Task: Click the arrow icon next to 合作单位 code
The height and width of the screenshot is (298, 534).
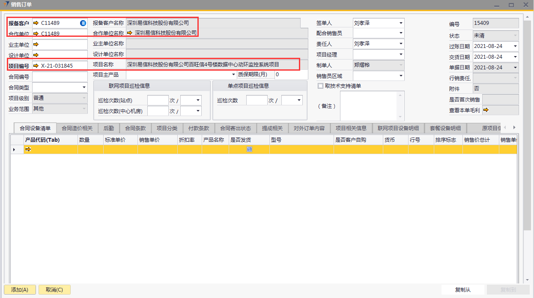Action: click(x=36, y=33)
